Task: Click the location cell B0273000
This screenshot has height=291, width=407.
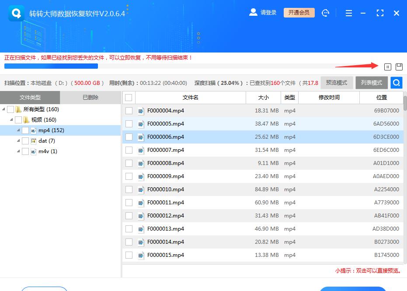Action: [x=387, y=242]
